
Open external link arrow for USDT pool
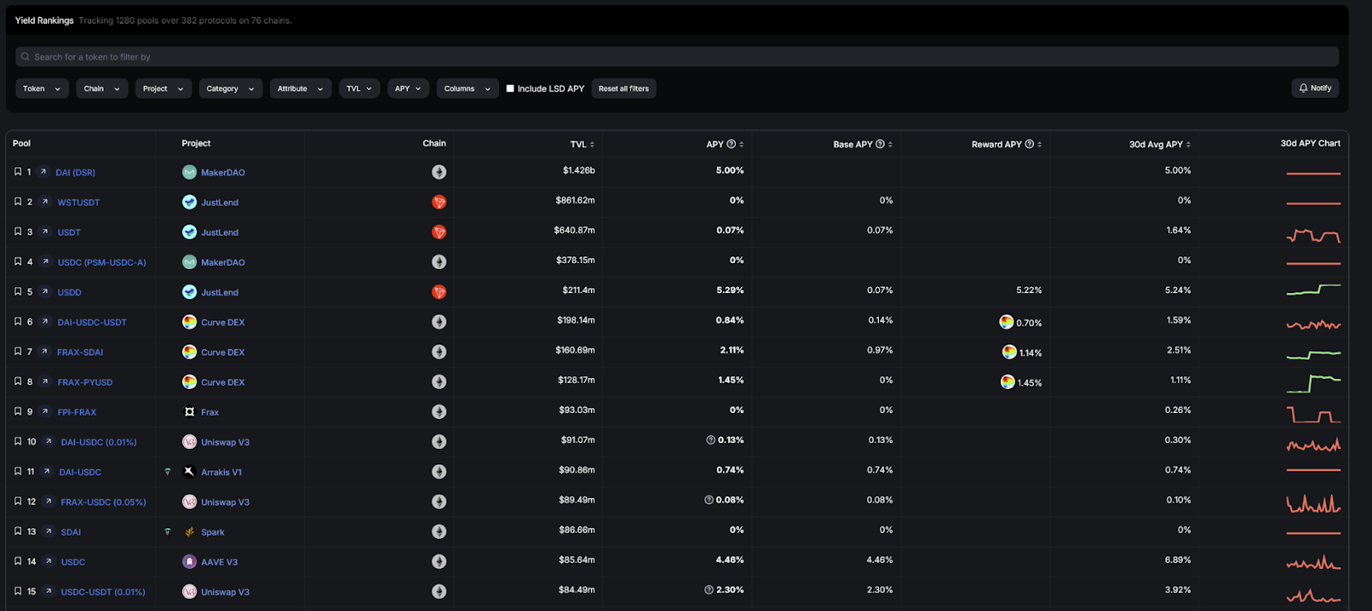(x=45, y=231)
